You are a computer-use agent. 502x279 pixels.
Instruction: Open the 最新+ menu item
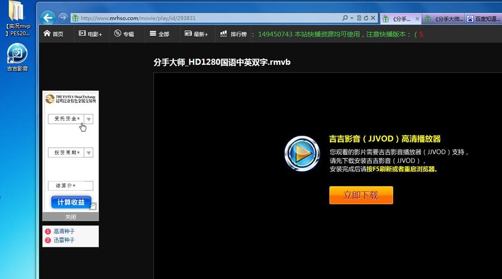196,33
